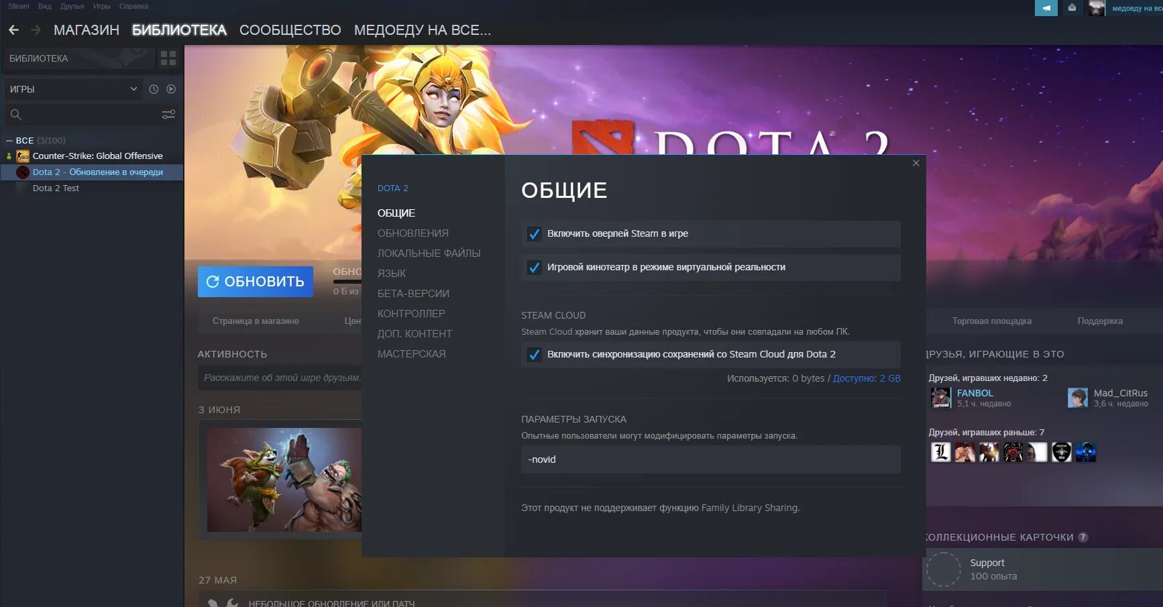Click Mad_CitRus friend avatar

(1078, 398)
